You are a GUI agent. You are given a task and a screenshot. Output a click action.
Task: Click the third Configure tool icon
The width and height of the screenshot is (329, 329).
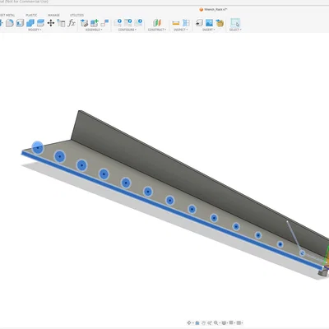[x=138, y=22]
